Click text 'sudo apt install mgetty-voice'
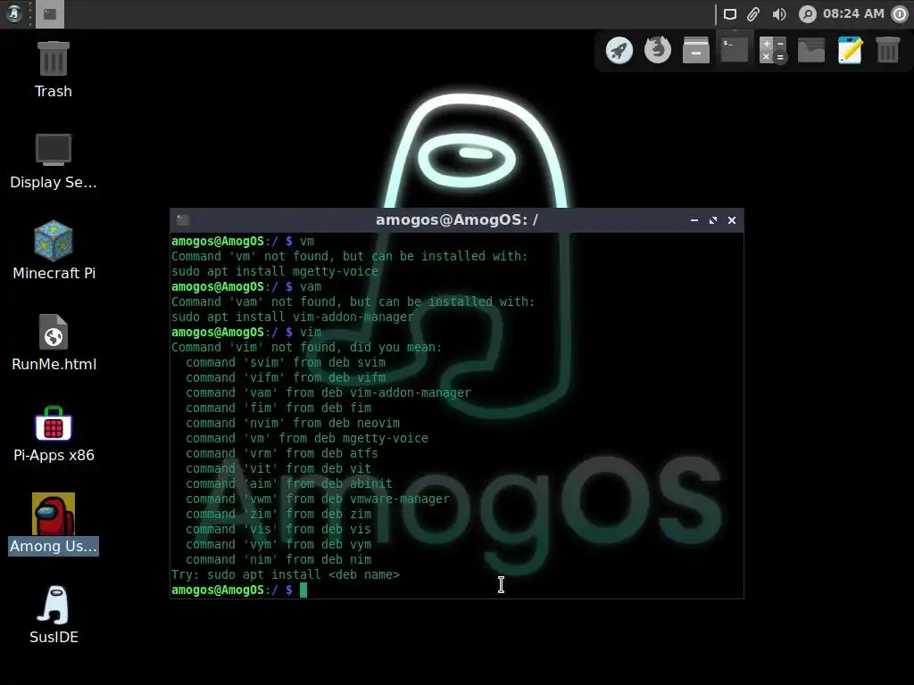 275,271
